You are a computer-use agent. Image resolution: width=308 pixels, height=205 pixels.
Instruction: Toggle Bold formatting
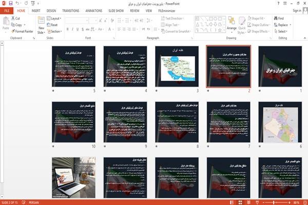pyautogui.click(x=68, y=29)
